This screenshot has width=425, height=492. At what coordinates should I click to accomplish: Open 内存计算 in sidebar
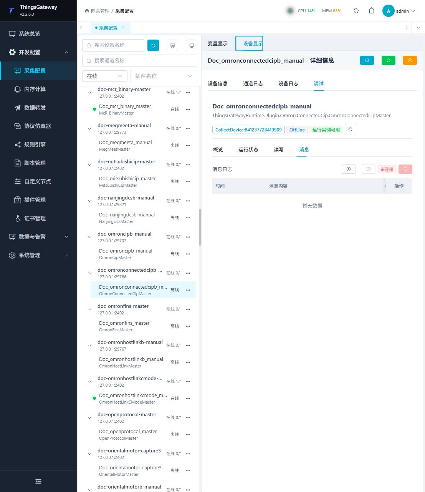pos(38,89)
